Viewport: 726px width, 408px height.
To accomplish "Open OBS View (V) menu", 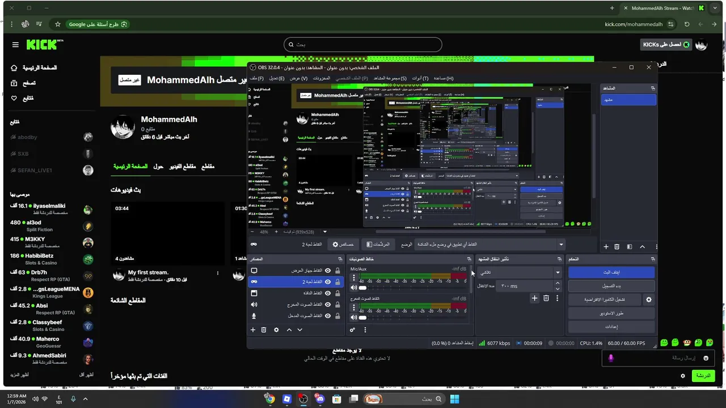I will [x=299, y=78].
